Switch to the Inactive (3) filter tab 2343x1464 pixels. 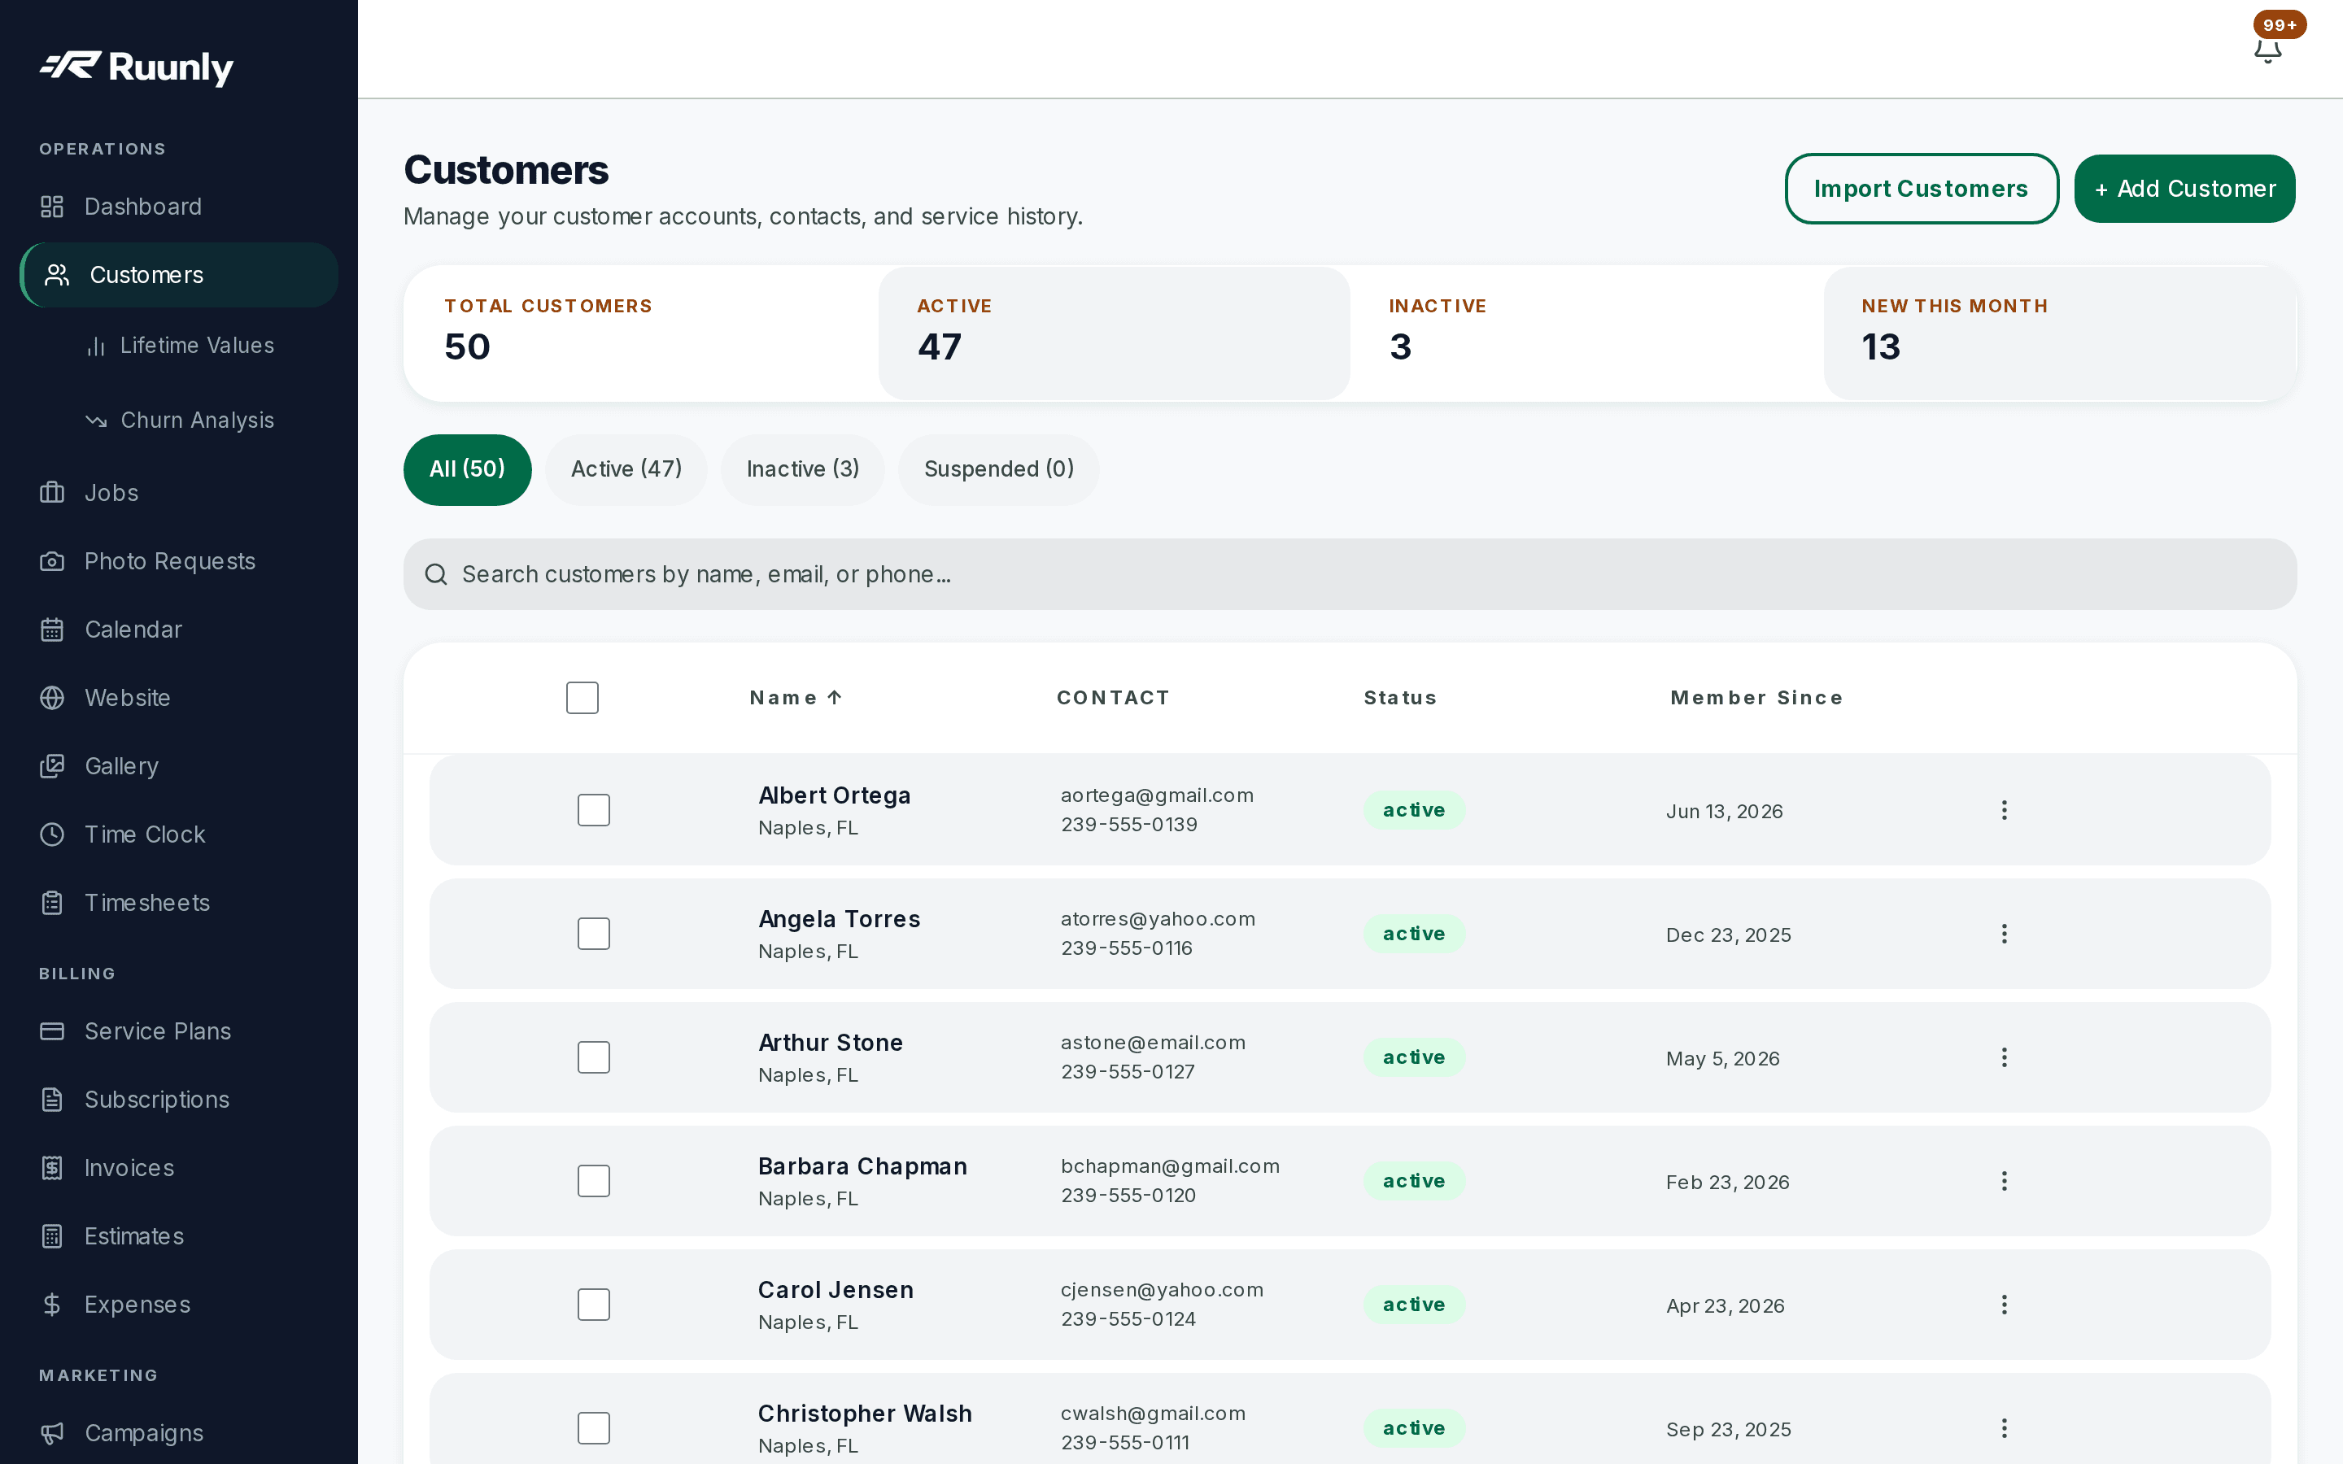803,469
